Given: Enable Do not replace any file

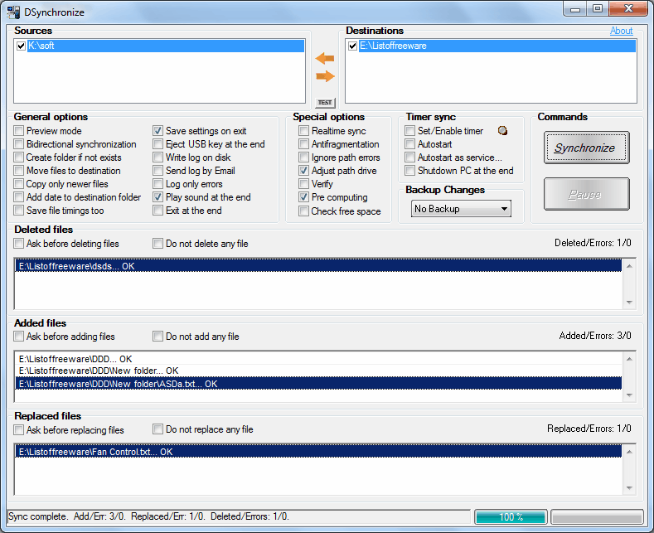Looking at the screenshot, I should 157,429.
